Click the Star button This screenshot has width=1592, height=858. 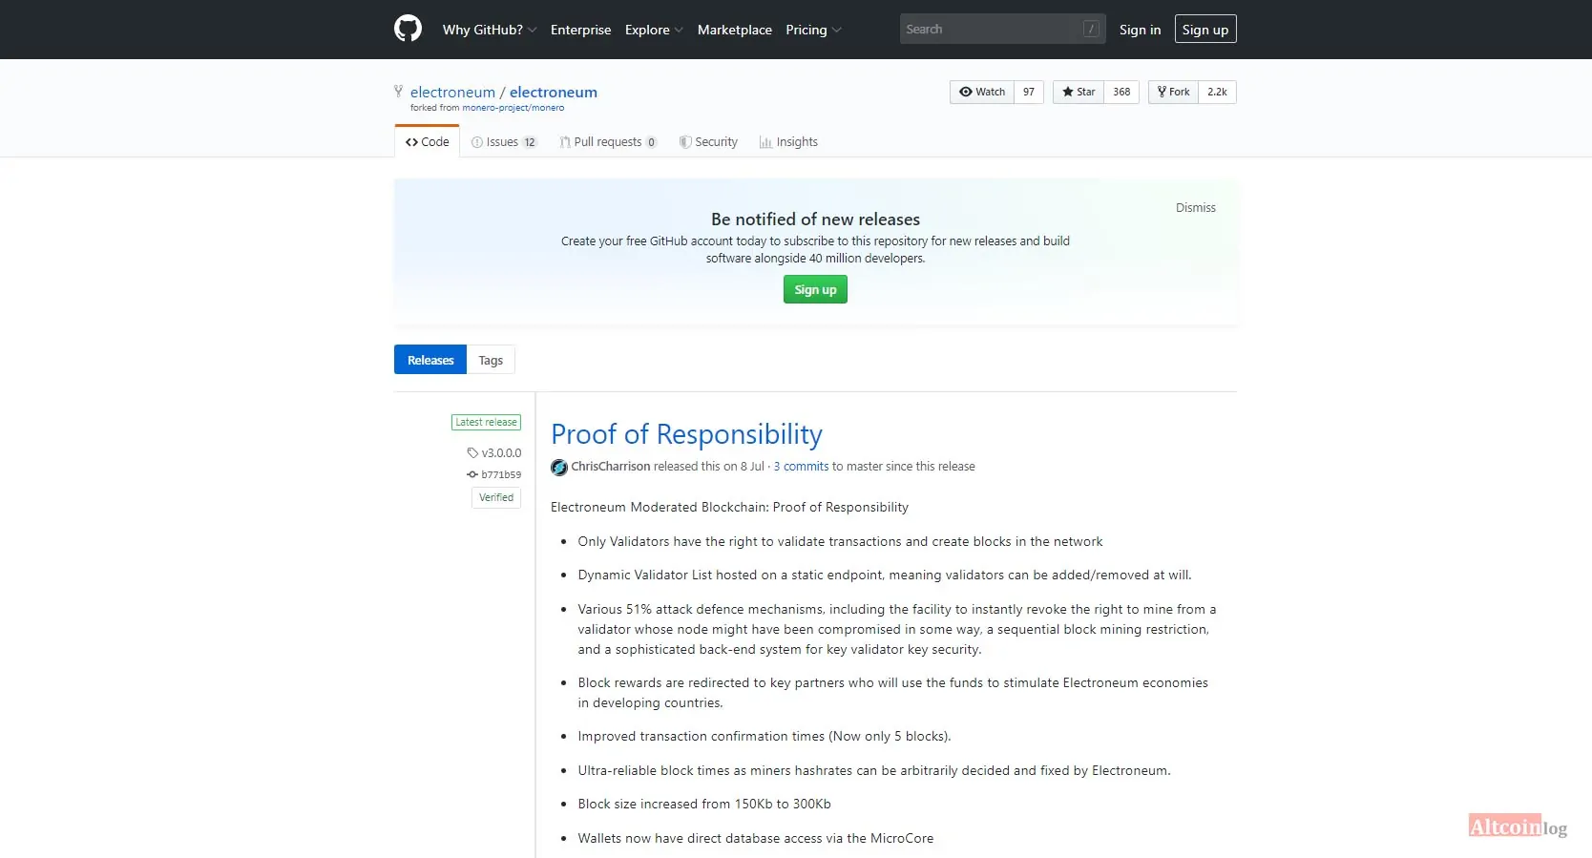pos(1079,92)
